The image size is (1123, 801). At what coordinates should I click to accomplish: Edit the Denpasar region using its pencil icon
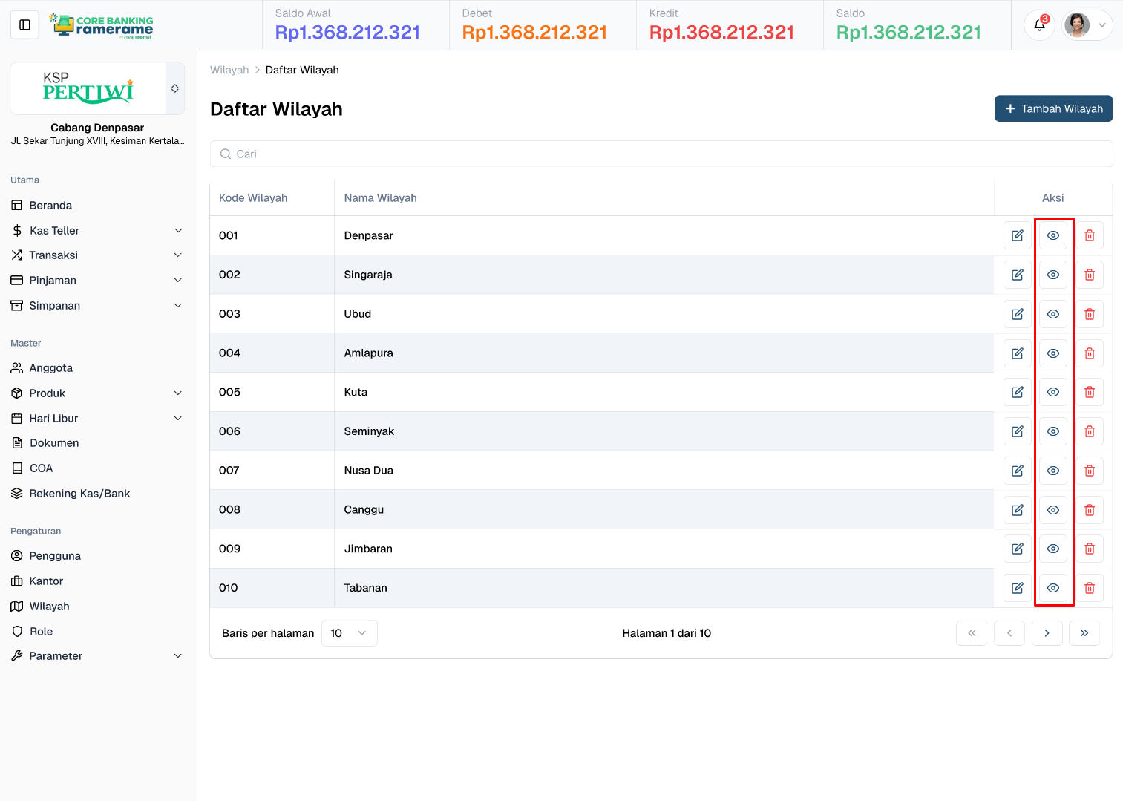click(x=1017, y=235)
